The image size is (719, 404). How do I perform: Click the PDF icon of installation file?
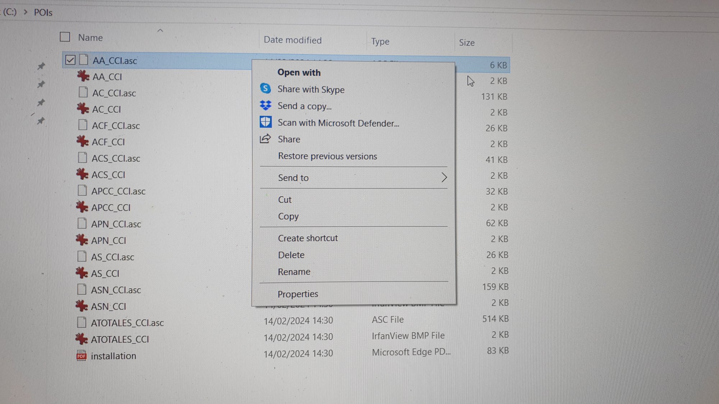(x=81, y=356)
